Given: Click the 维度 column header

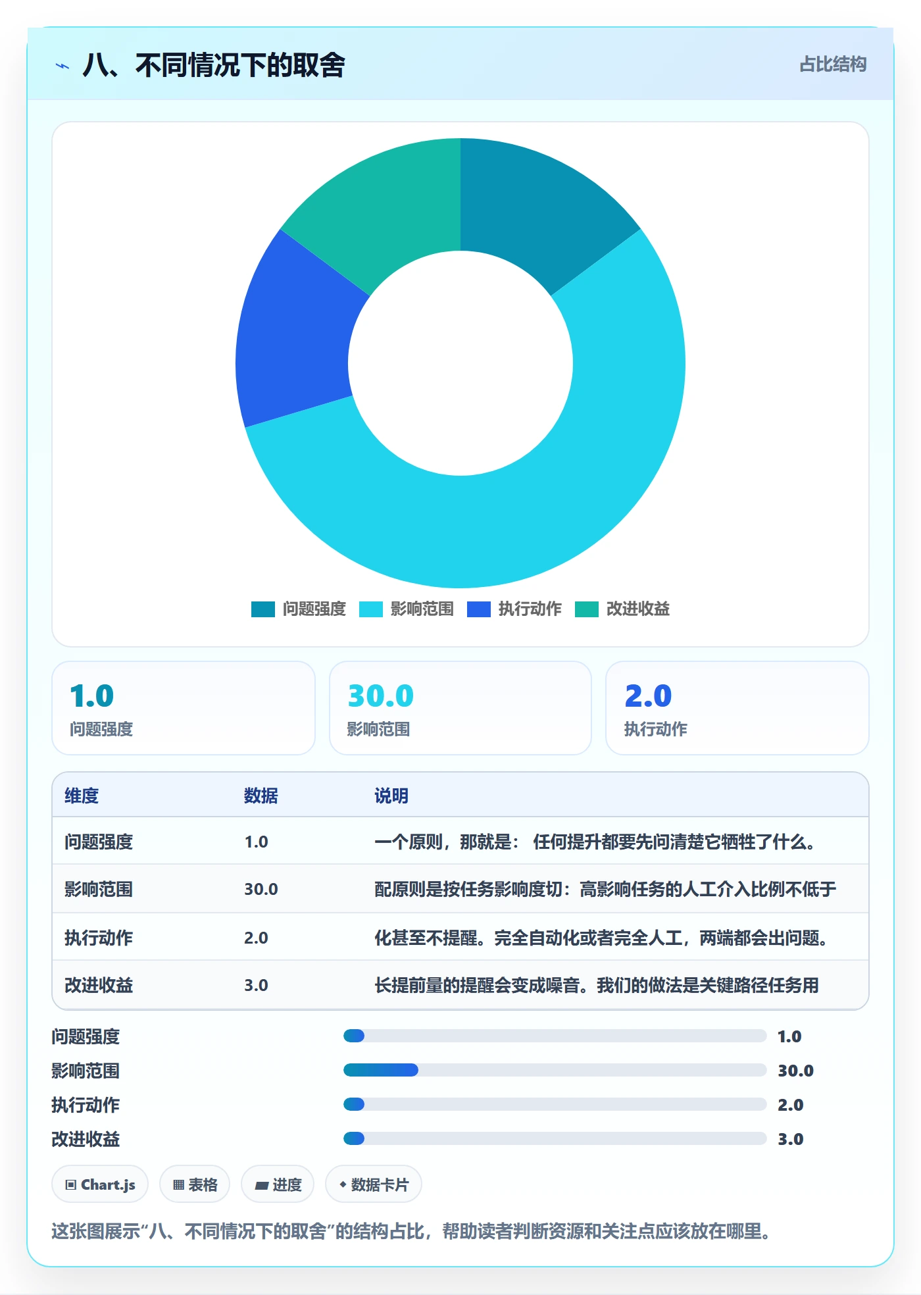Looking at the screenshot, I should [82, 796].
